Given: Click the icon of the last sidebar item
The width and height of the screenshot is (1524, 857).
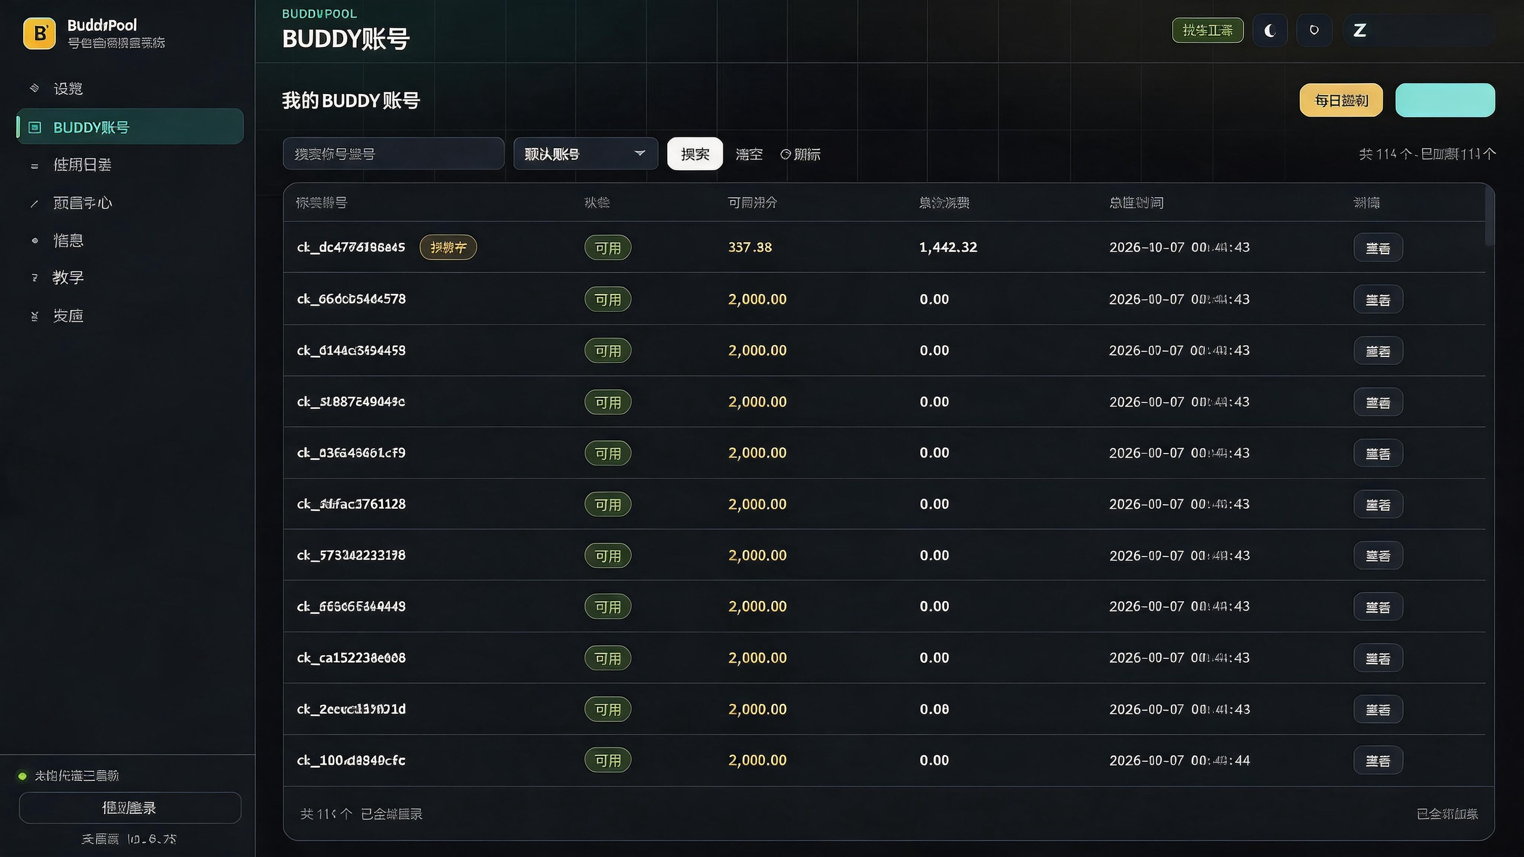Looking at the screenshot, I should [x=35, y=316].
